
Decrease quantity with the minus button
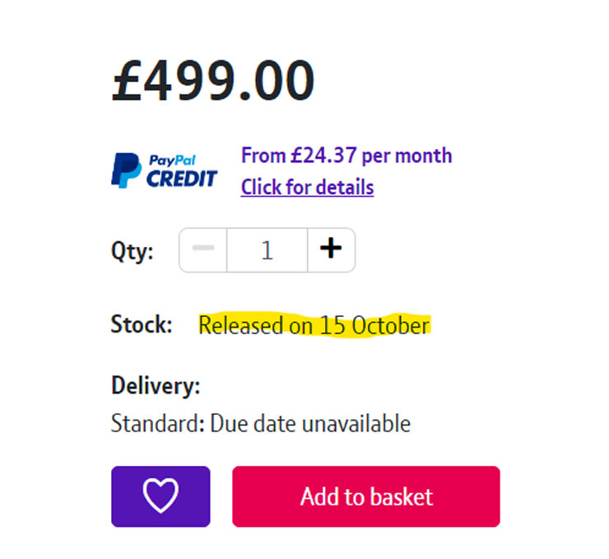pyautogui.click(x=203, y=249)
